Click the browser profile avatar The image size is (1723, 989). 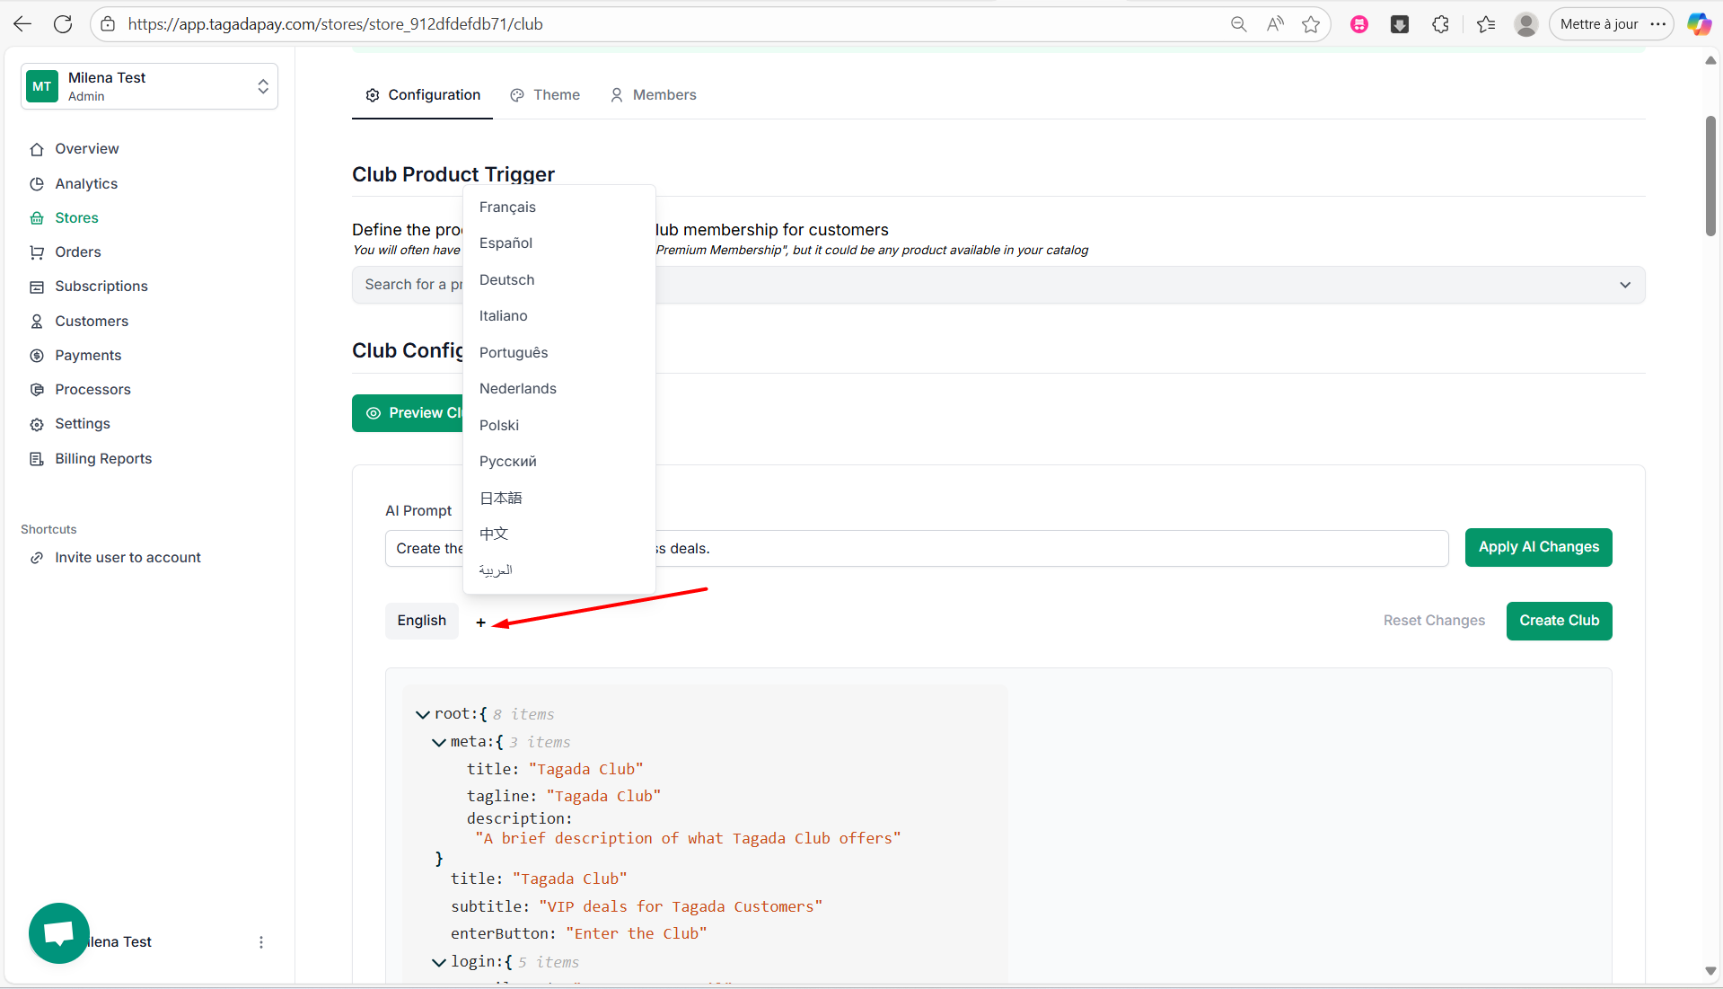[x=1526, y=24]
